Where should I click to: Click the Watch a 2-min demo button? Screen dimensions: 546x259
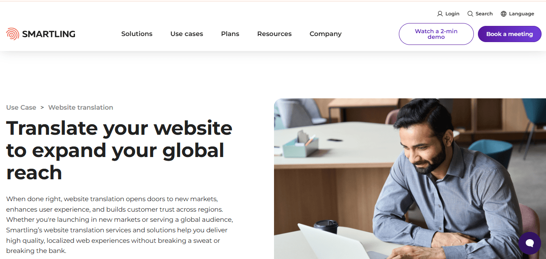point(436,34)
